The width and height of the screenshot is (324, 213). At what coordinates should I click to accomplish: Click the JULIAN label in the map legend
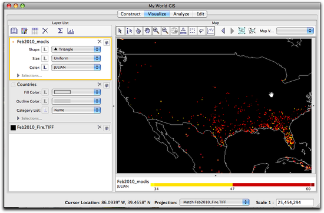(123, 187)
